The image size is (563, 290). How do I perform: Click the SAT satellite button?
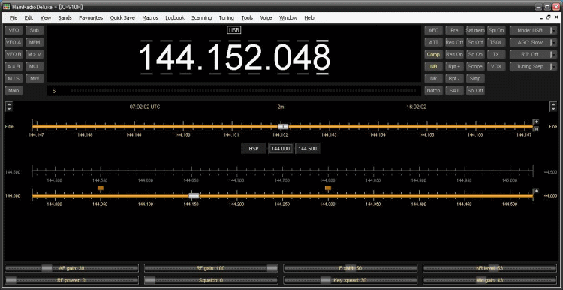tap(454, 91)
